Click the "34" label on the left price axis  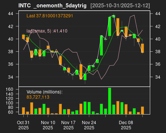[x=11, y=77]
